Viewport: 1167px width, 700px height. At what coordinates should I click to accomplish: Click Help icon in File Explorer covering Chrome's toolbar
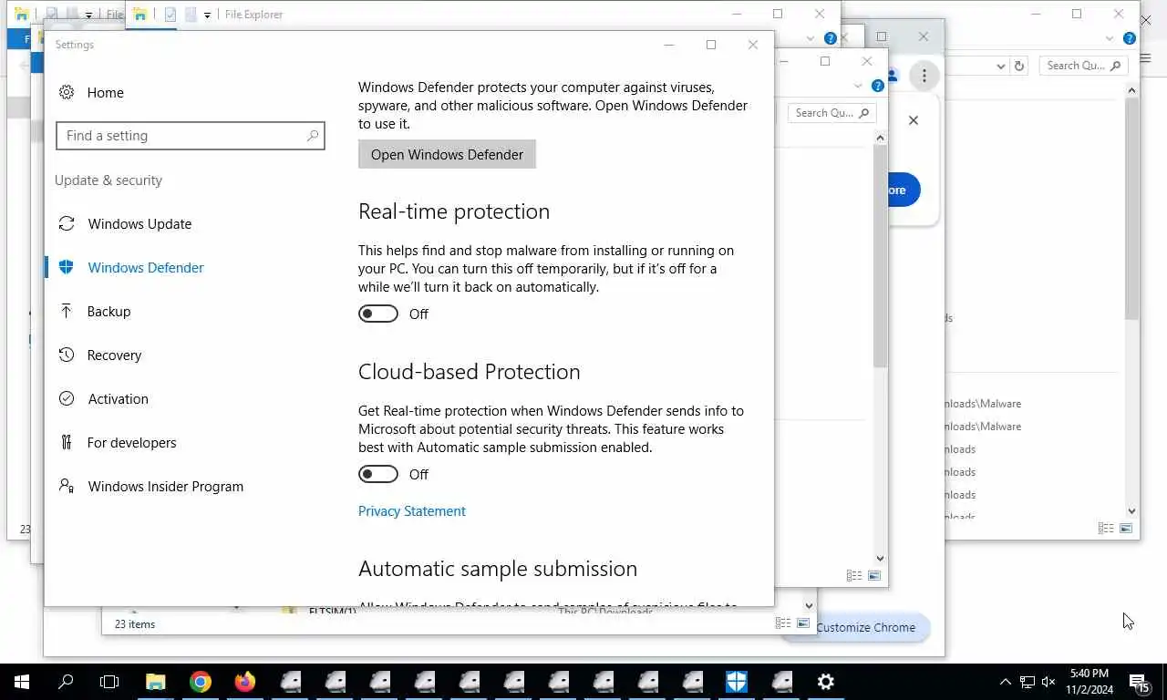tap(877, 86)
